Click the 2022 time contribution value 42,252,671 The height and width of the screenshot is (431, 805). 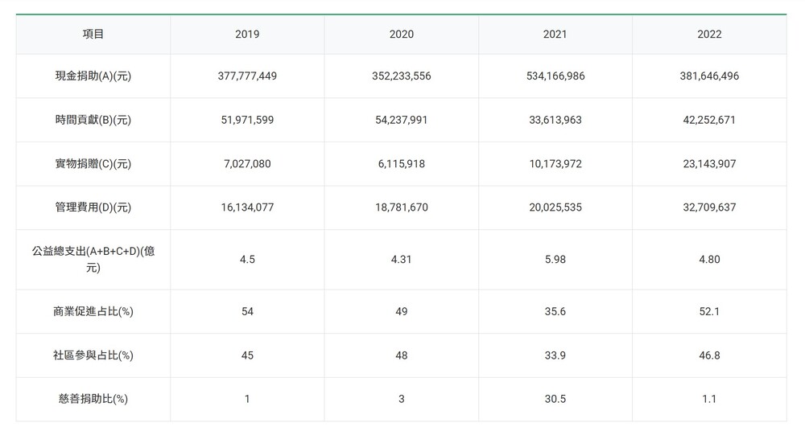(709, 120)
